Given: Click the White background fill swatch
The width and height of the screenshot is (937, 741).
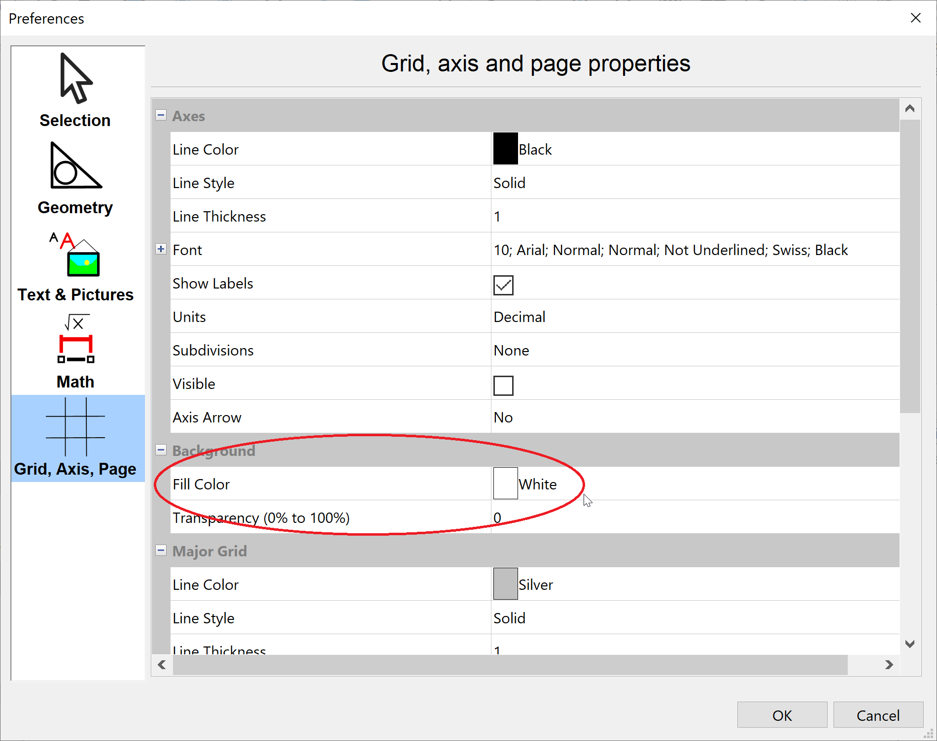Looking at the screenshot, I should click(505, 483).
